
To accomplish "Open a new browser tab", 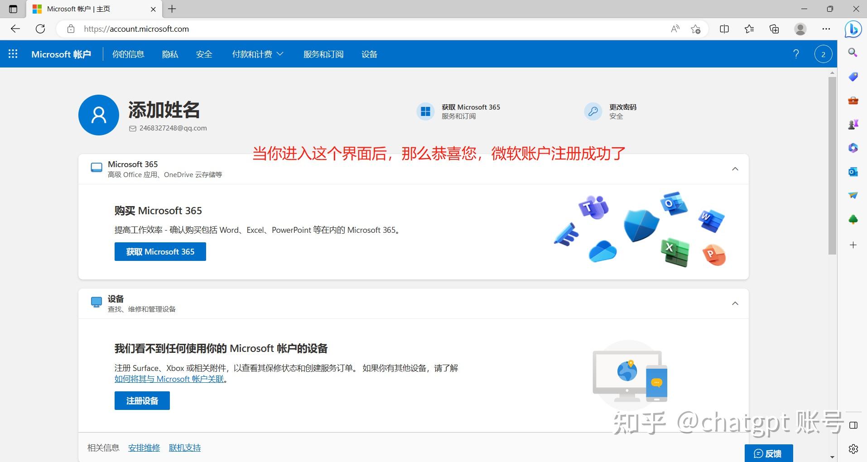I will coord(172,9).
